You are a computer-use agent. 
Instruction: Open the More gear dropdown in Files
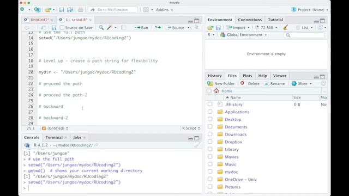(302, 83)
